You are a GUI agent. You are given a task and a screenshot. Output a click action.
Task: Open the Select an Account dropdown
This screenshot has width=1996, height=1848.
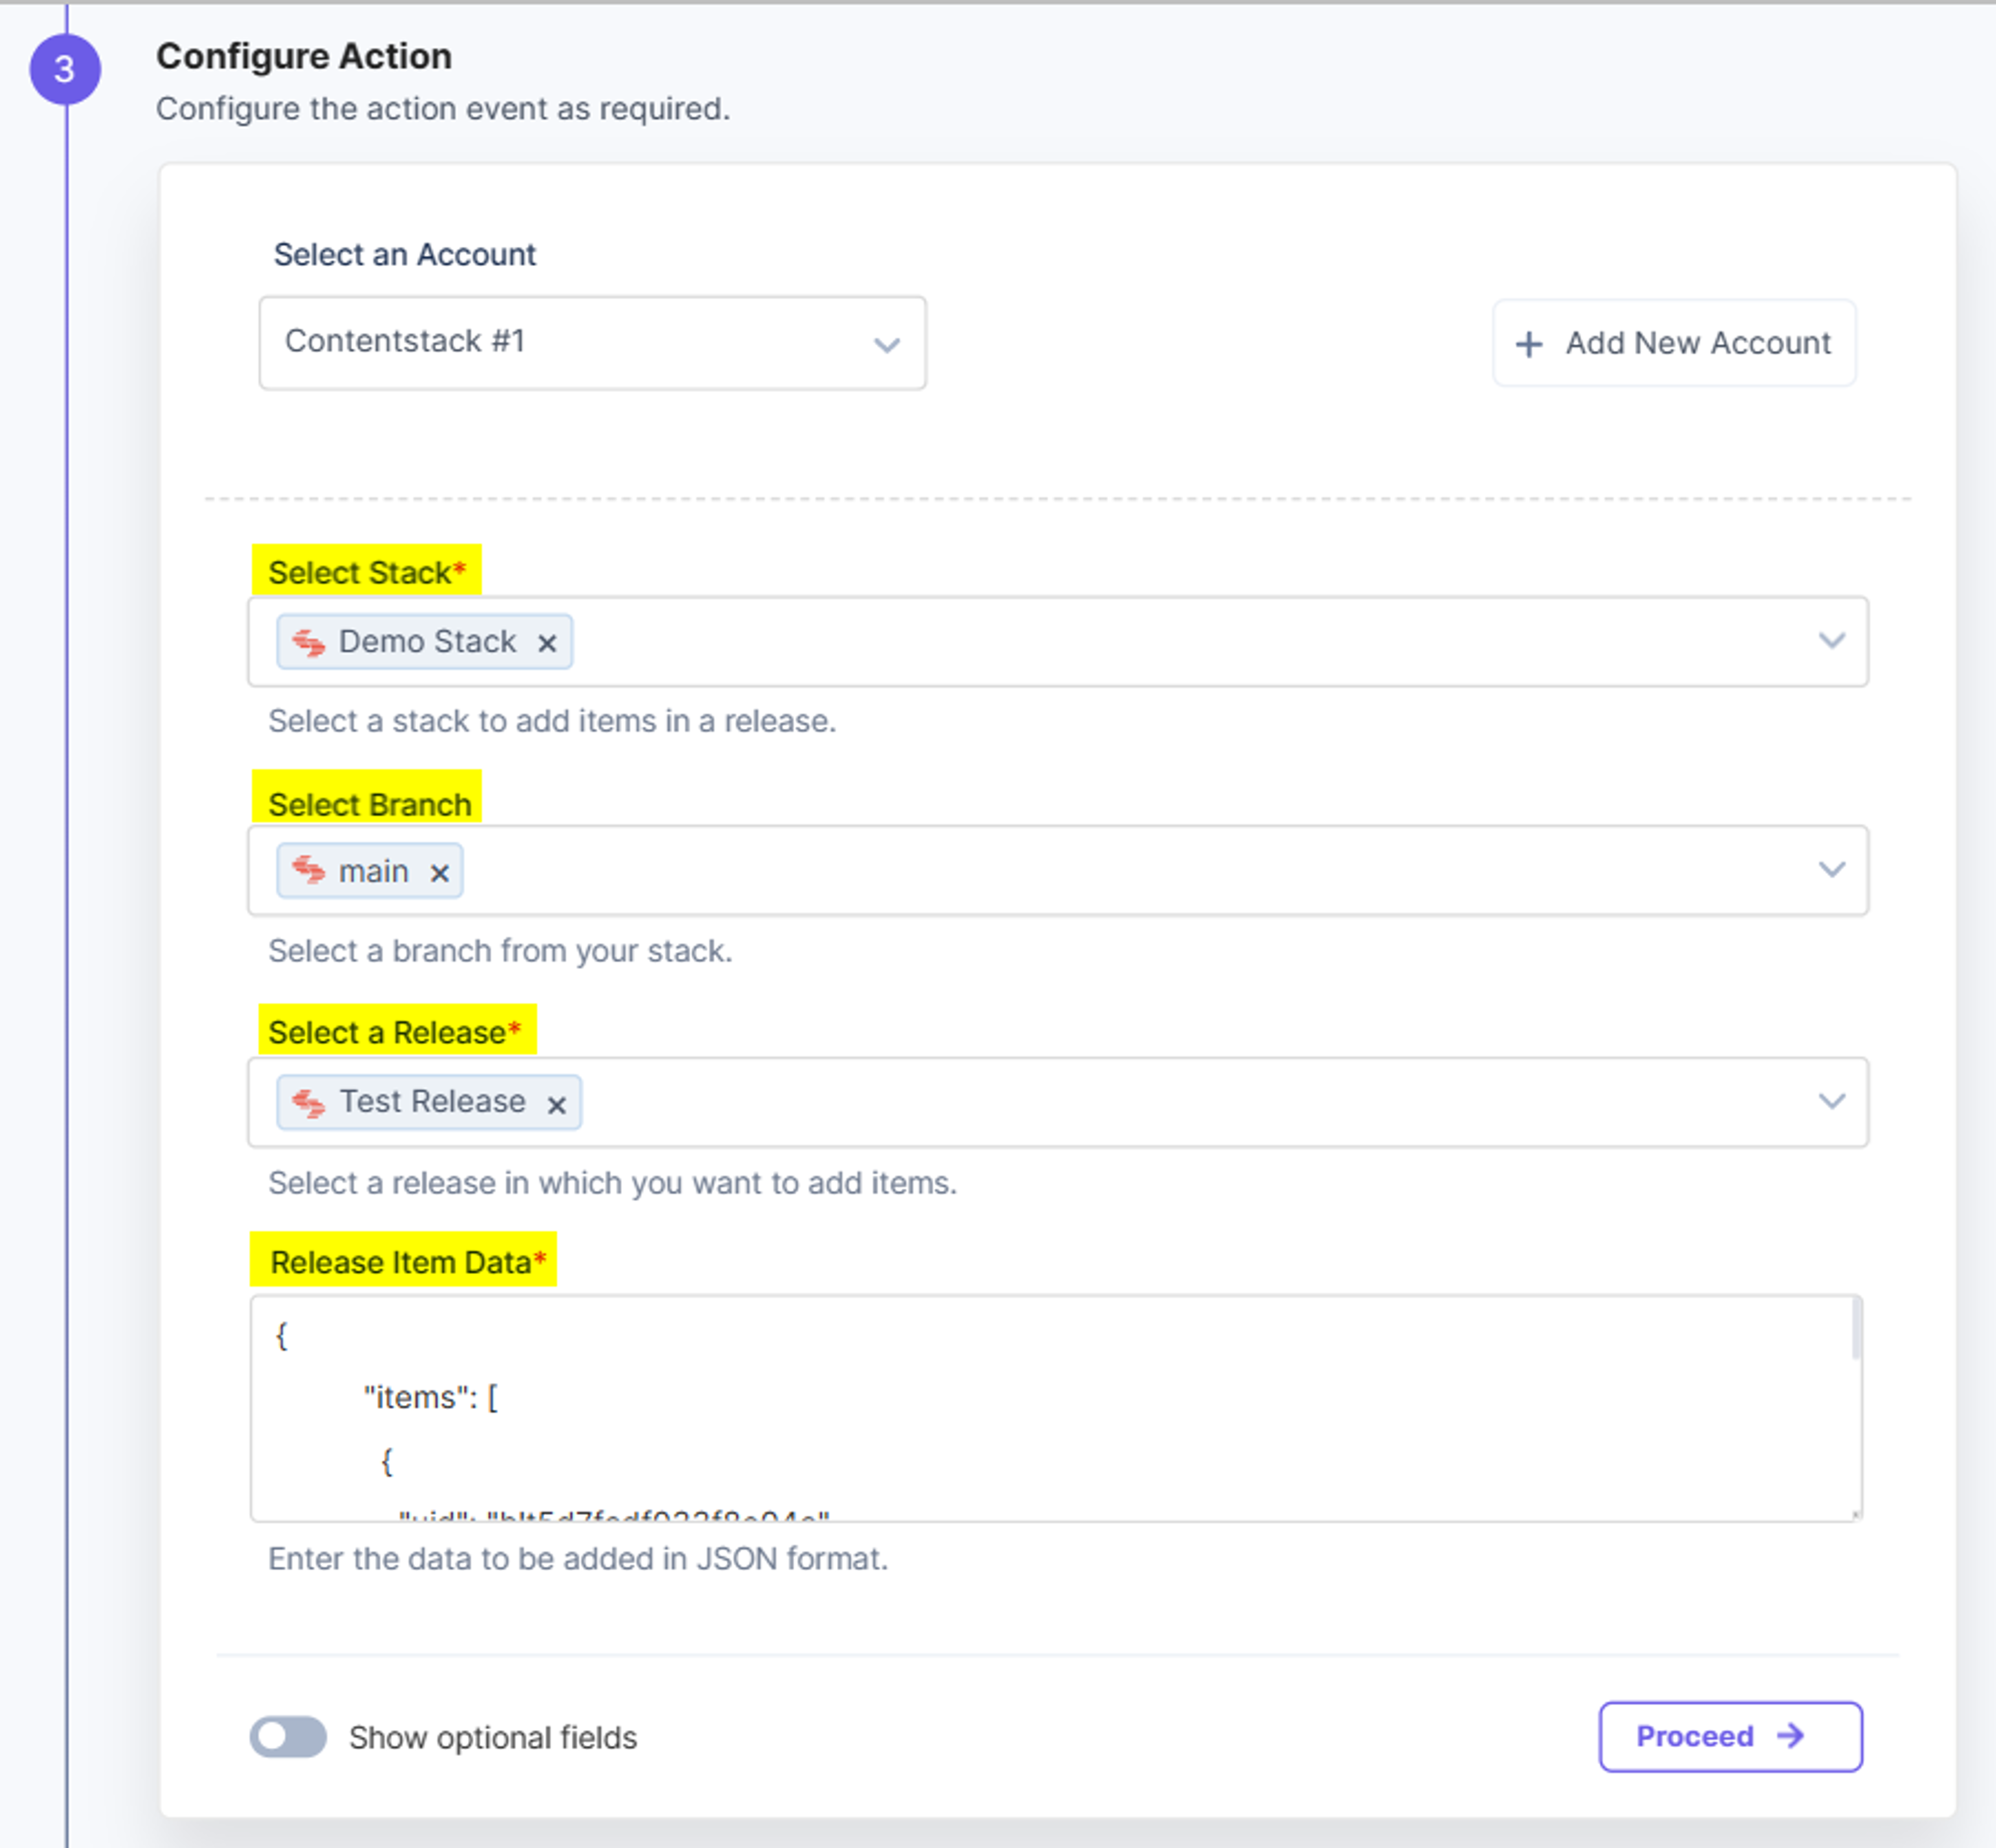(x=592, y=343)
